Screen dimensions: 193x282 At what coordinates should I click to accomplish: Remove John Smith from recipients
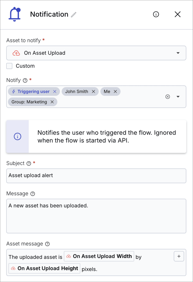coord(93,92)
